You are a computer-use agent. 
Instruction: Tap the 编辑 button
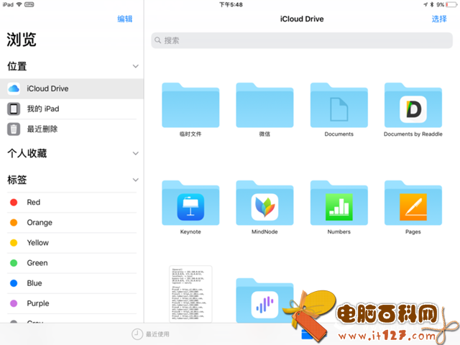(x=125, y=19)
